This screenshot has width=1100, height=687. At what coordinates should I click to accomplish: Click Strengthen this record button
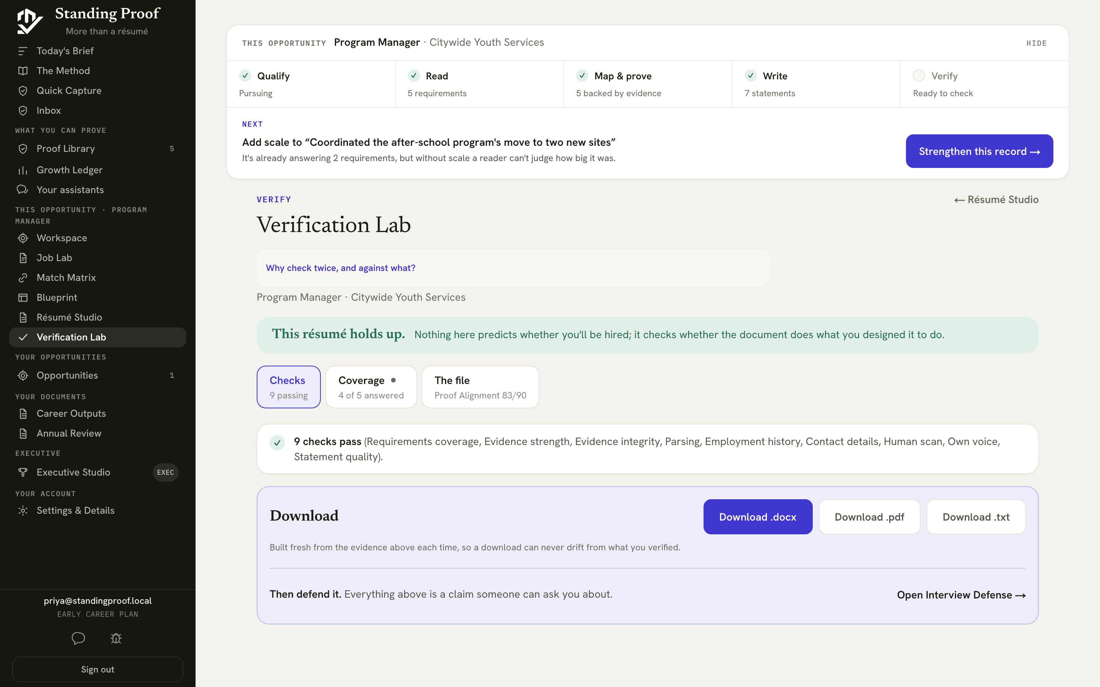(x=980, y=151)
